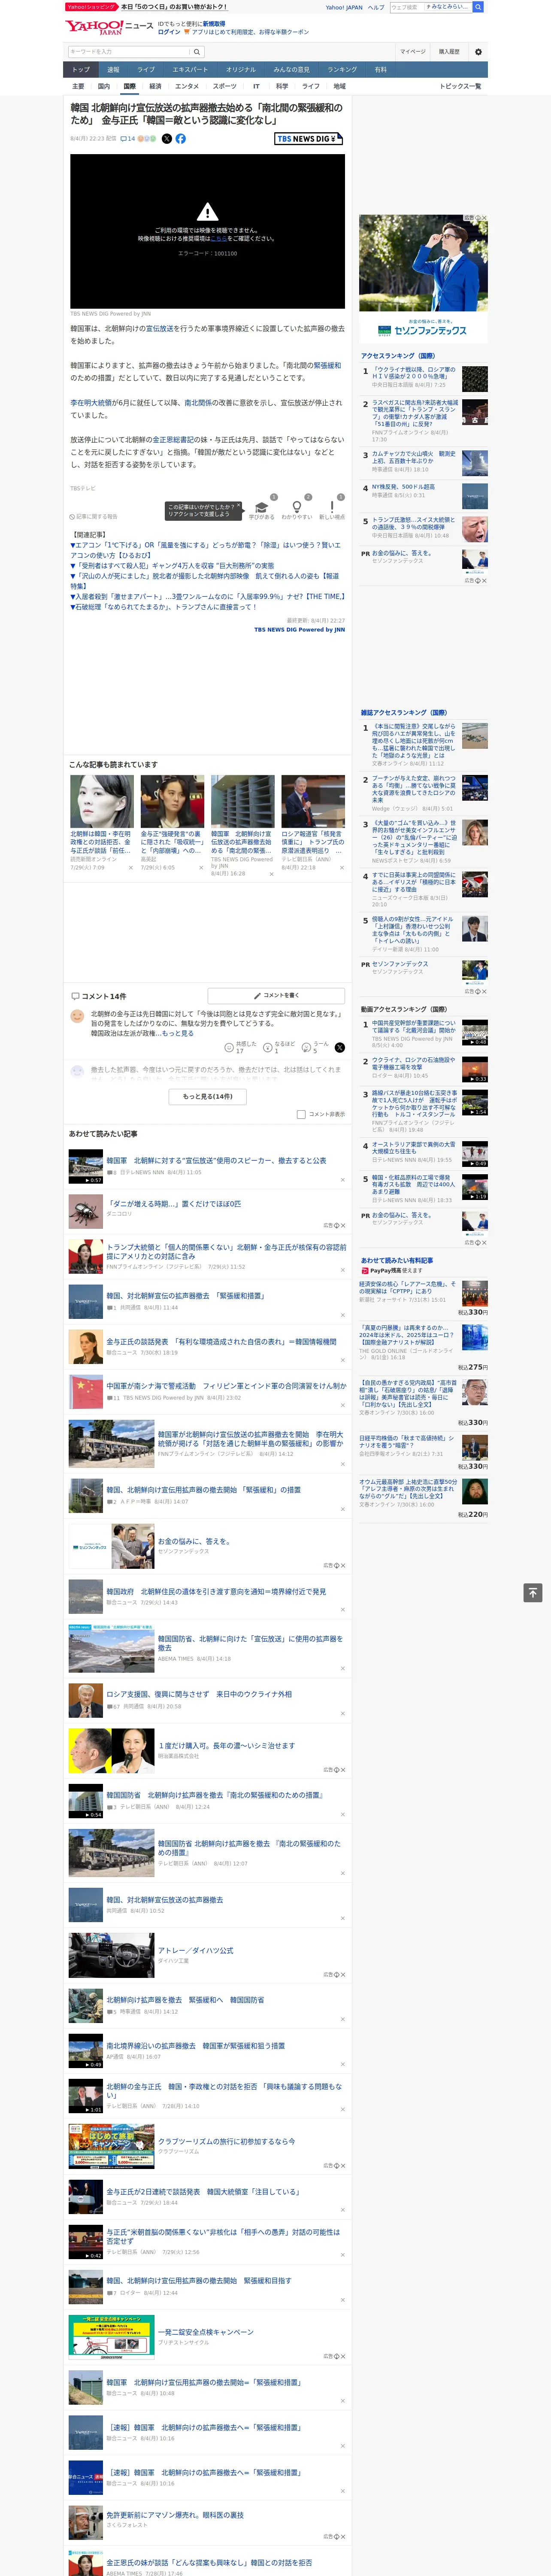Click the search magnifier button in the header
Screen dimensions: 551x2576
coord(478,7)
